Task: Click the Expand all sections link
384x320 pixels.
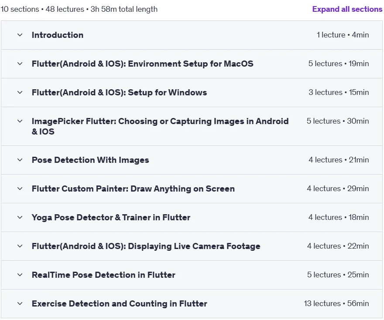Action: point(347,9)
